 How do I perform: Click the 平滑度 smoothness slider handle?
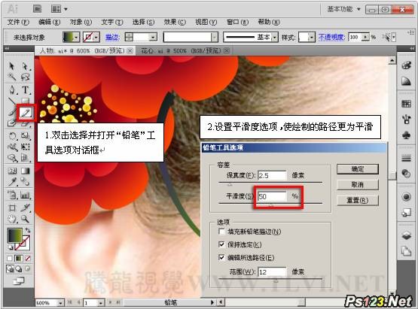pyautogui.click(x=271, y=205)
